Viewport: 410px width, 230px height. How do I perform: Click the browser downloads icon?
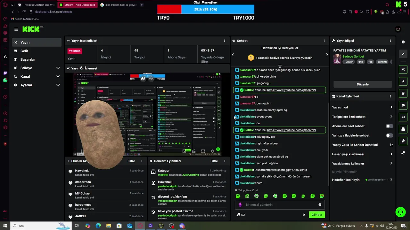(399, 12)
